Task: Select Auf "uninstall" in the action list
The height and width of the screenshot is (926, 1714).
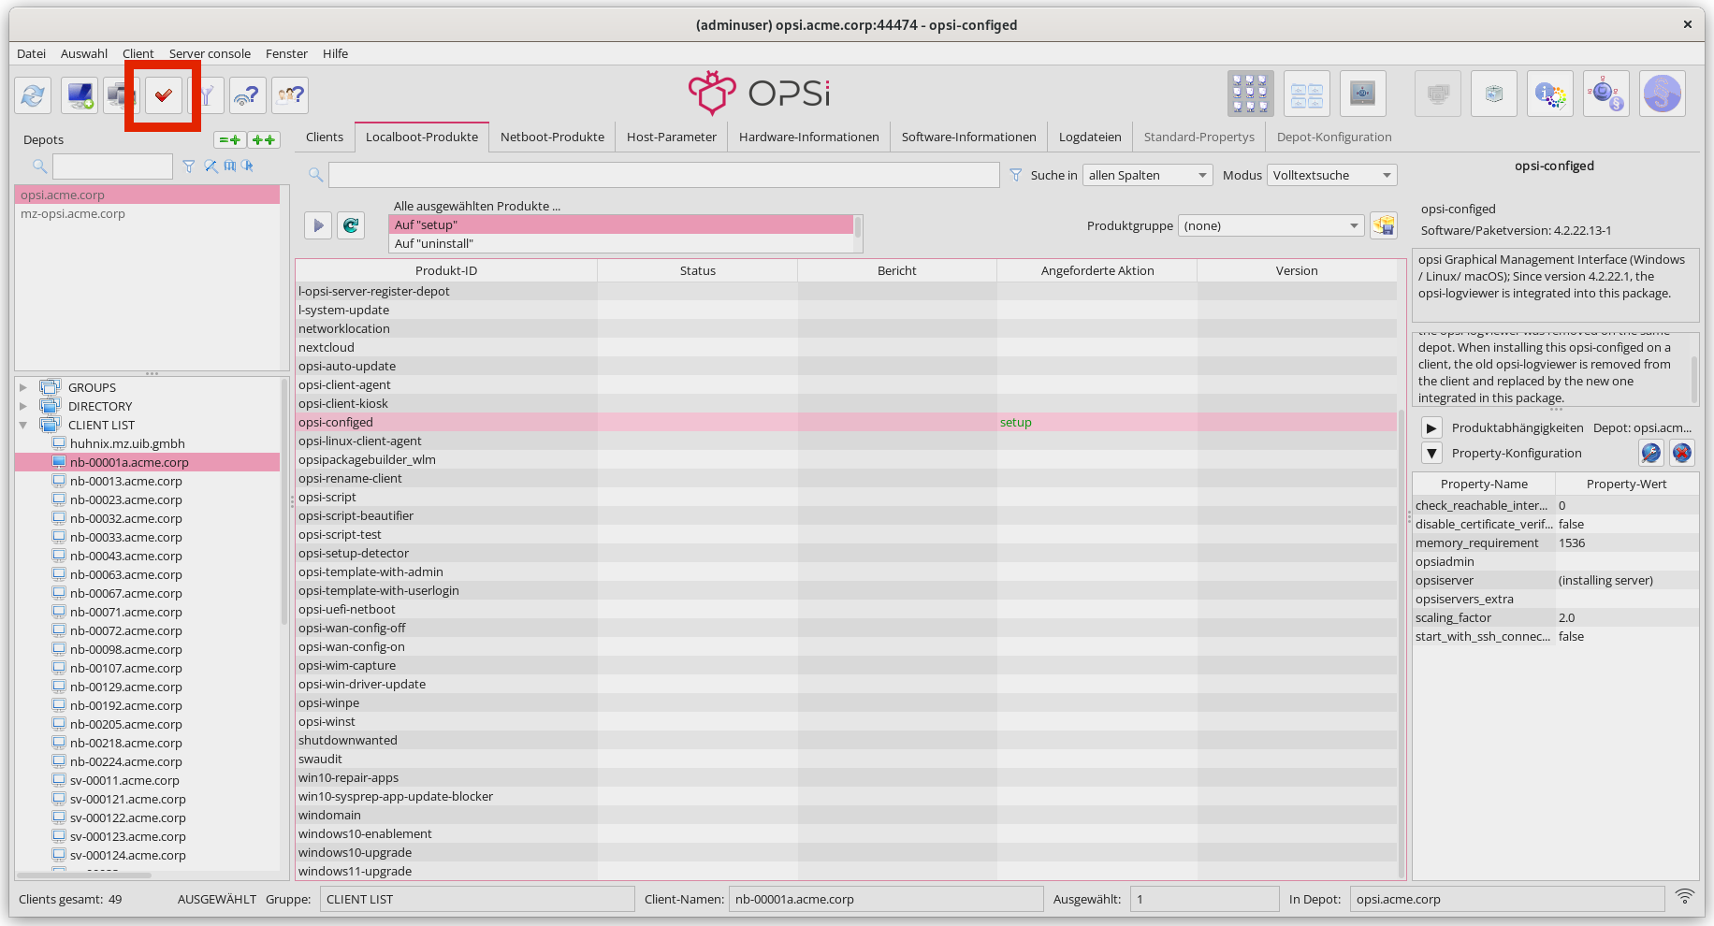Action: (x=621, y=243)
